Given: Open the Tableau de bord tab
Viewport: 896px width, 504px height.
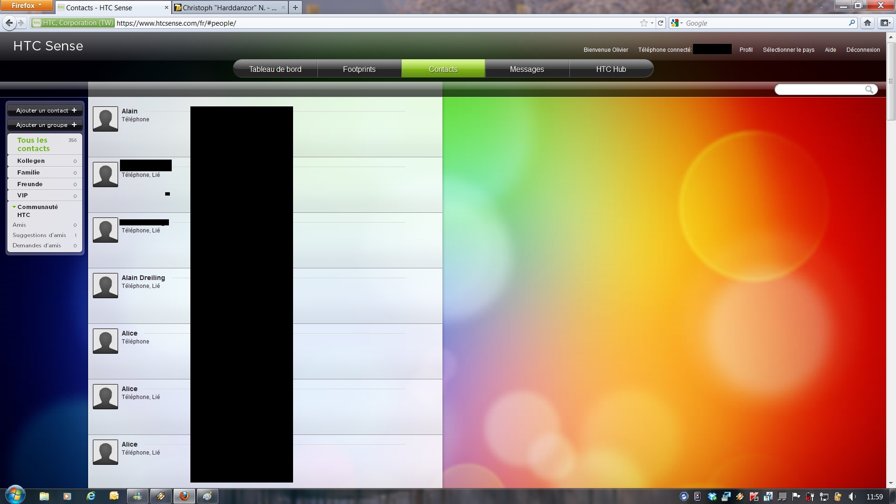Looking at the screenshot, I should click(275, 69).
